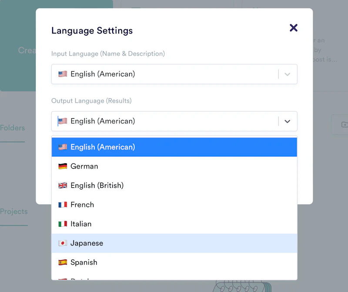The width and height of the screenshot is (348, 292).
Task: Open the Input Language dropdown arrow
Action: (x=287, y=74)
